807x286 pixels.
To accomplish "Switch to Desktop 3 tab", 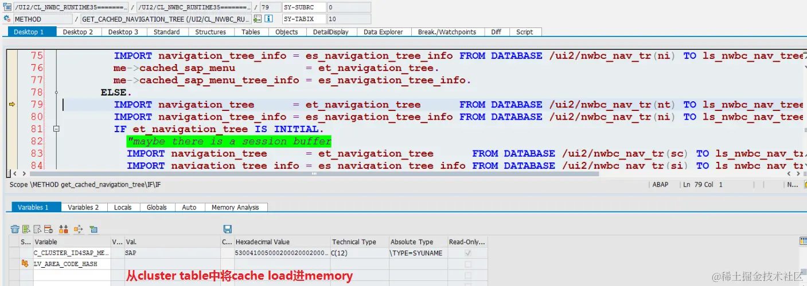I will pyautogui.click(x=123, y=32).
